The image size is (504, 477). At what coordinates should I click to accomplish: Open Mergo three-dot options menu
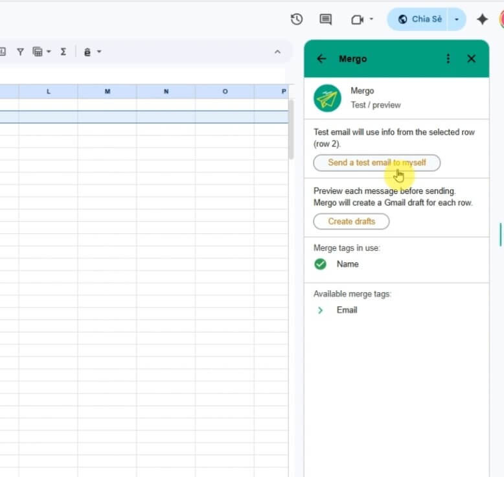[x=448, y=58]
